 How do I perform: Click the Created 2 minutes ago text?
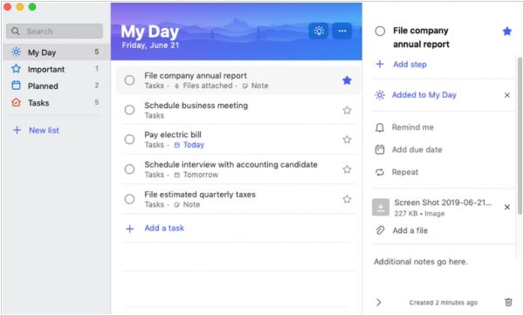tap(443, 302)
